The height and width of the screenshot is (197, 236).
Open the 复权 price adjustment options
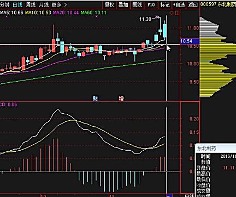pyautogui.click(x=109, y=5)
